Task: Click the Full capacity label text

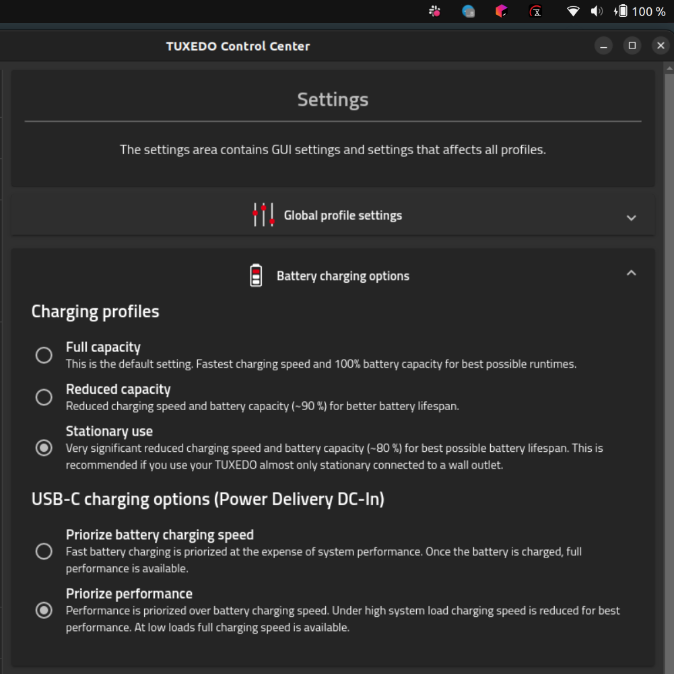Action: [x=102, y=347]
